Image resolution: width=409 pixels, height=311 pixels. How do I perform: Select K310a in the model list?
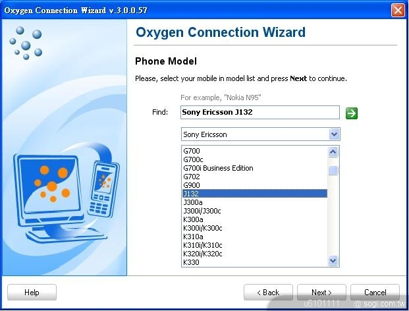click(x=255, y=237)
